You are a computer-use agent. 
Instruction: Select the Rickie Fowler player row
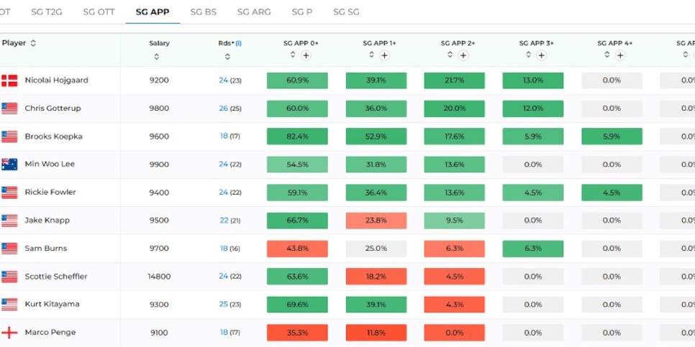(347, 193)
